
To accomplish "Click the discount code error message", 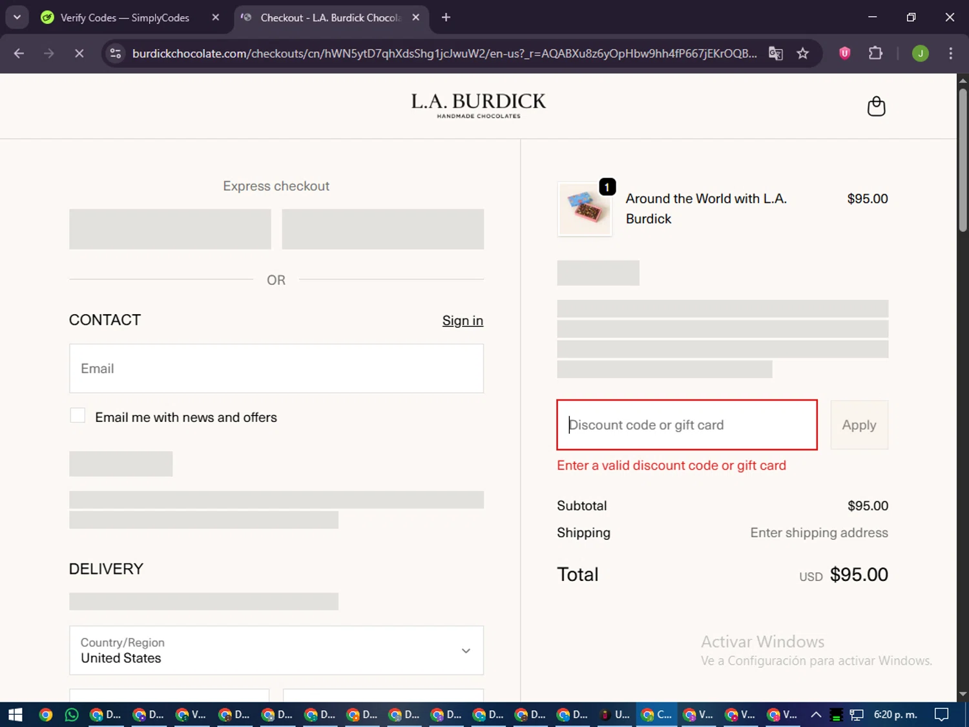I will pos(671,465).
